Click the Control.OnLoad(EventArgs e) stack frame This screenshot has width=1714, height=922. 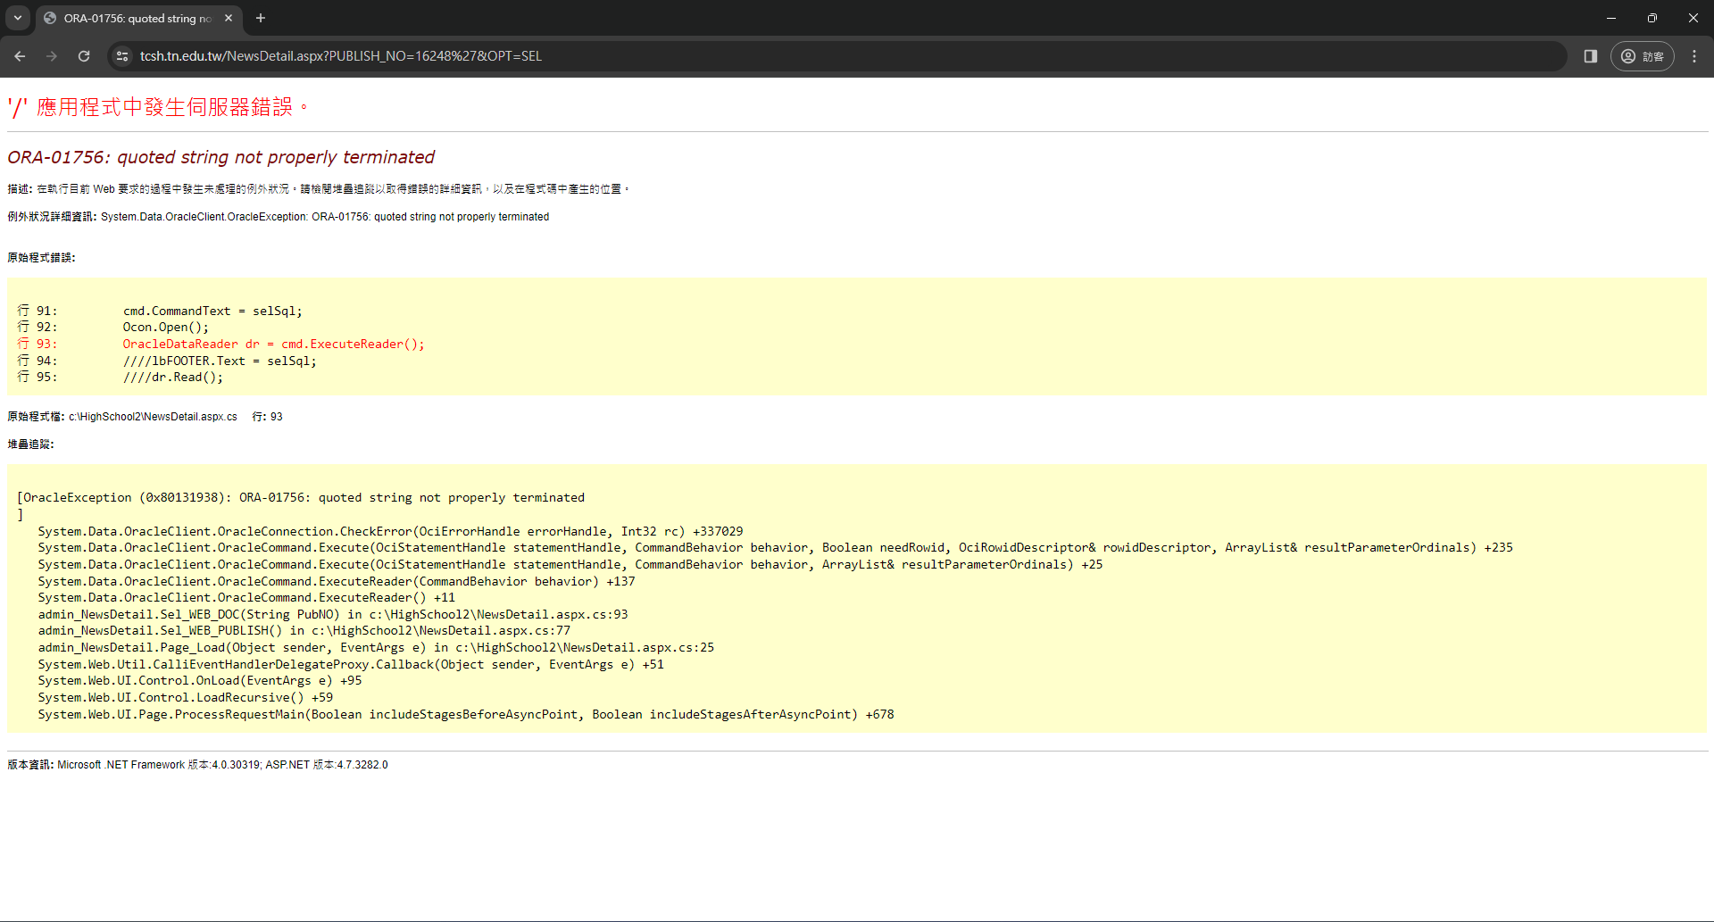200,681
